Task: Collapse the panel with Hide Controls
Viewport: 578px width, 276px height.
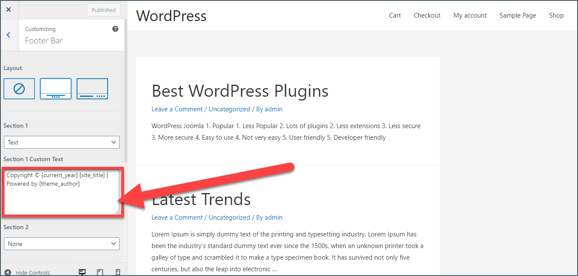Action: [27, 273]
